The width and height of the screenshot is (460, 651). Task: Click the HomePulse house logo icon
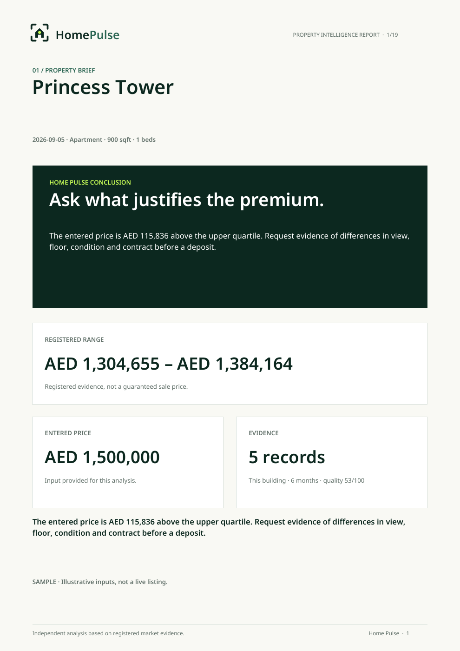click(x=39, y=33)
